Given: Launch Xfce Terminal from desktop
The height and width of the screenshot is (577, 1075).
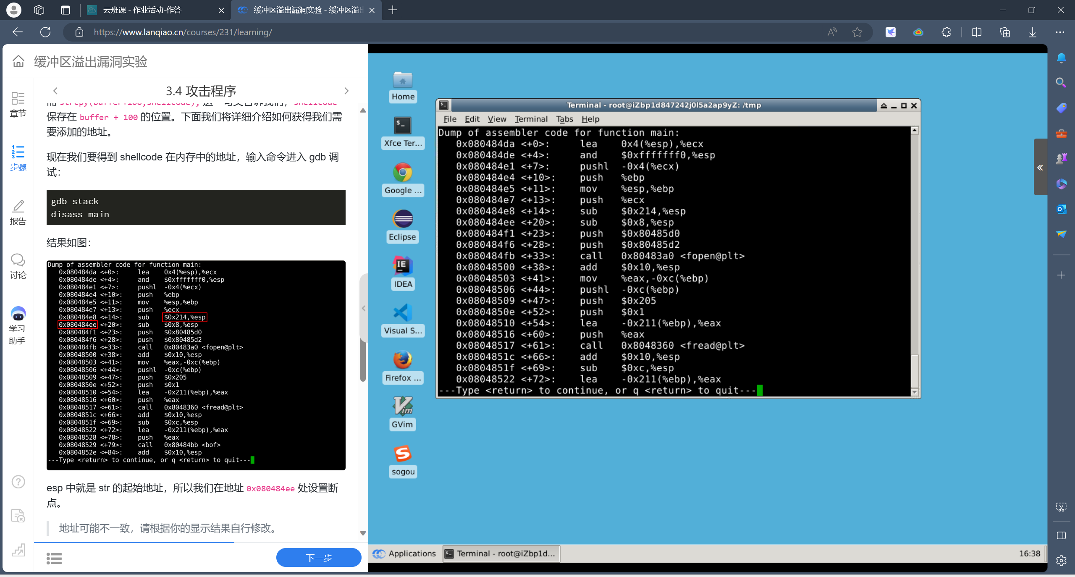Looking at the screenshot, I should pyautogui.click(x=402, y=126).
